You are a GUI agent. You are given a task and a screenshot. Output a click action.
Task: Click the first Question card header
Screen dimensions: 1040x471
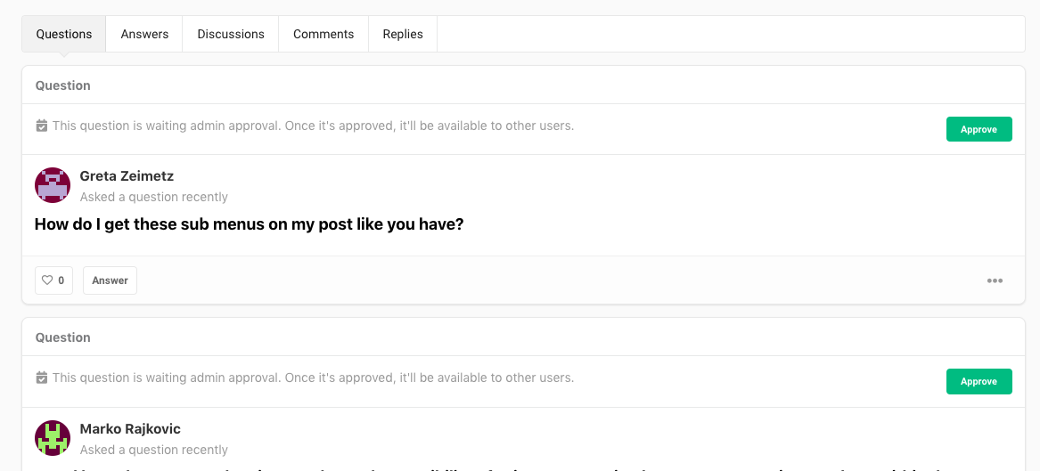(x=523, y=85)
